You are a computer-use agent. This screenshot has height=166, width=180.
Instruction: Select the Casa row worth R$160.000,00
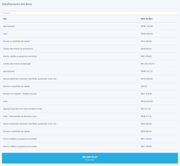coord(90,101)
